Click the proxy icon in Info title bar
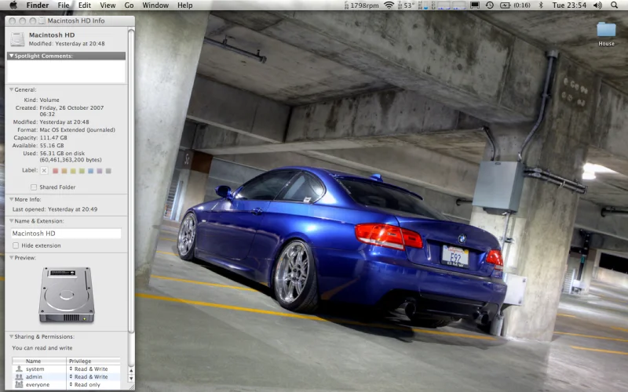628x392 pixels. [42, 21]
